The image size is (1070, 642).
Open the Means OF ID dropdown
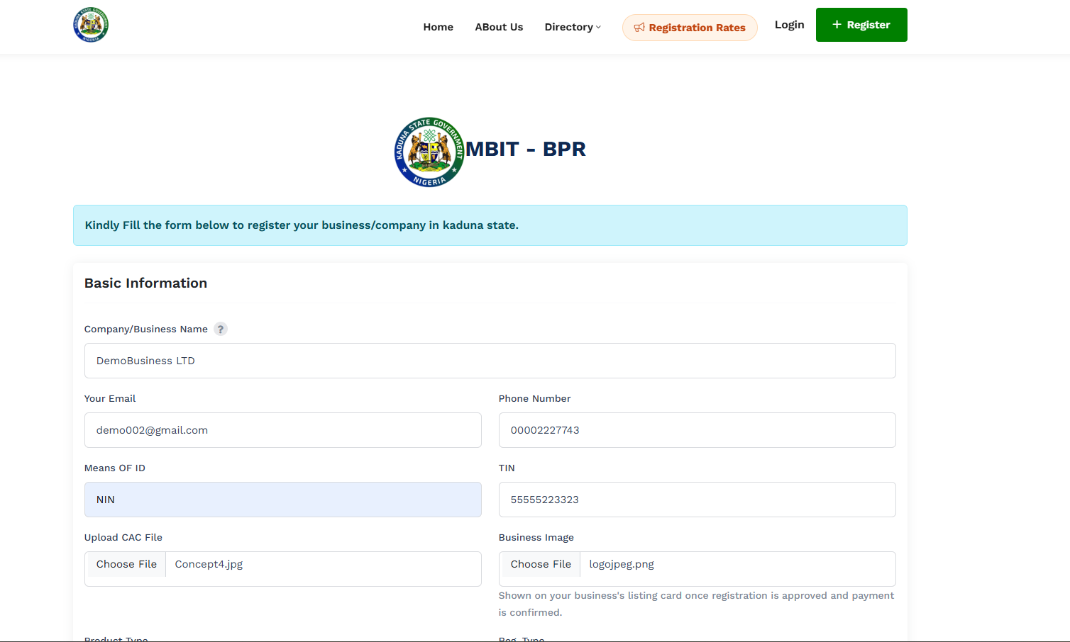click(x=282, y=500)
